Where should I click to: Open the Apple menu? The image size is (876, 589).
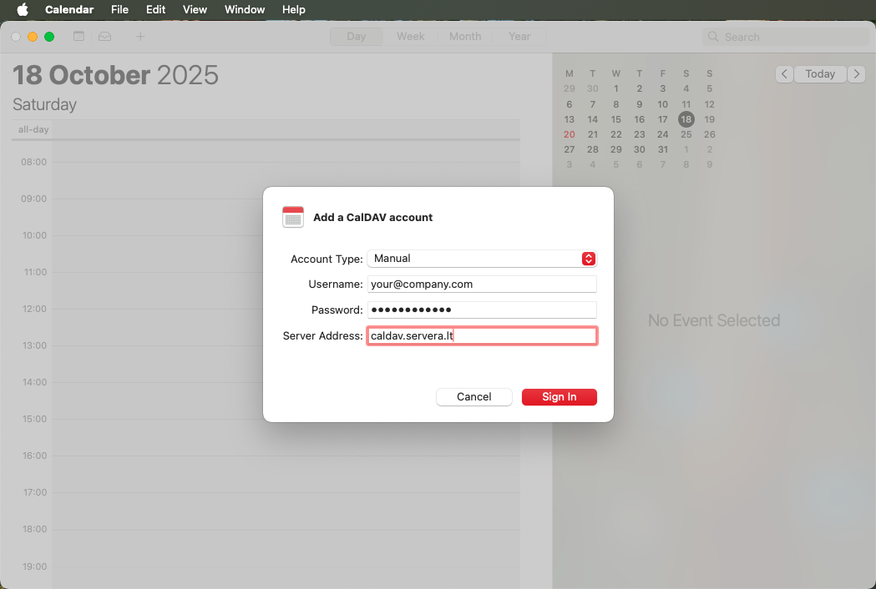[21, 9]
